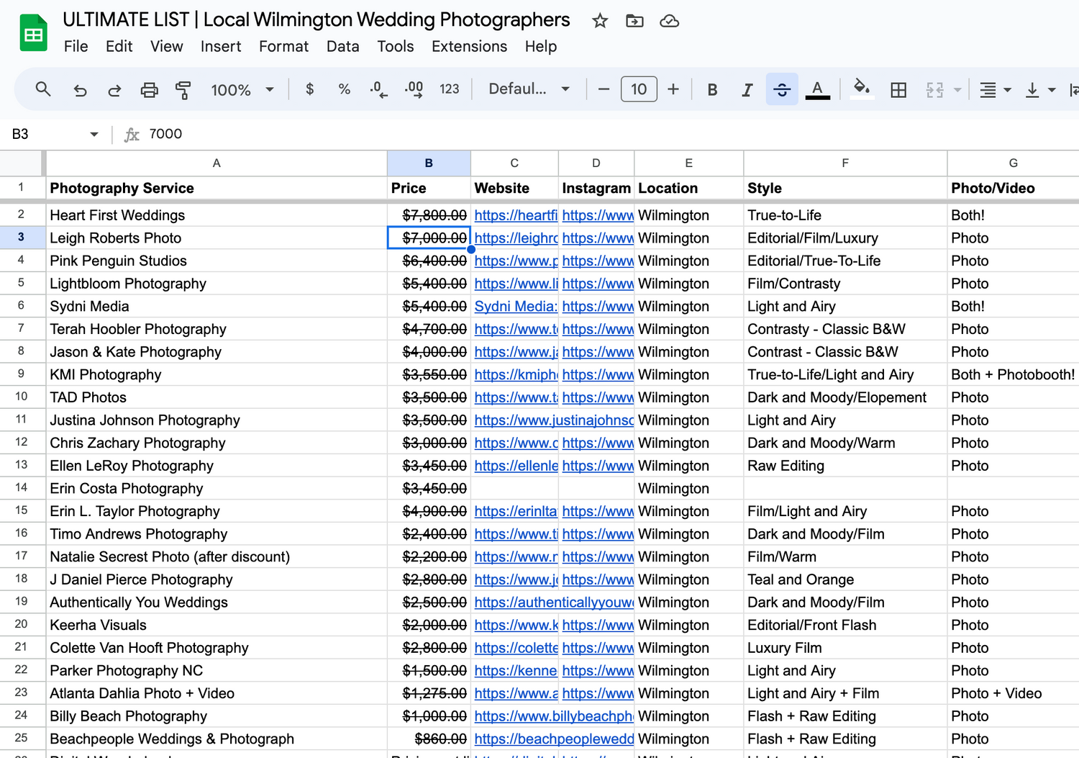Click the merge cells icon
The image size is (1079, 758).
(x=934, y=90)
